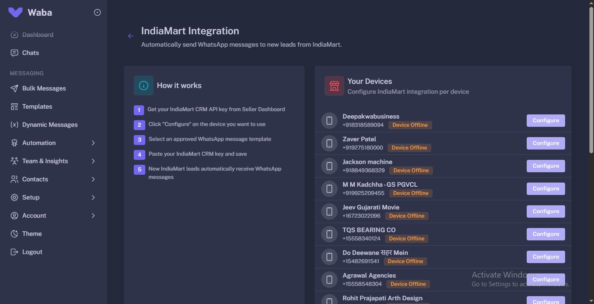Configure the Zaver Patel device
The height and width of the screenshot is (304, 594).
click(x=546, y=143)
